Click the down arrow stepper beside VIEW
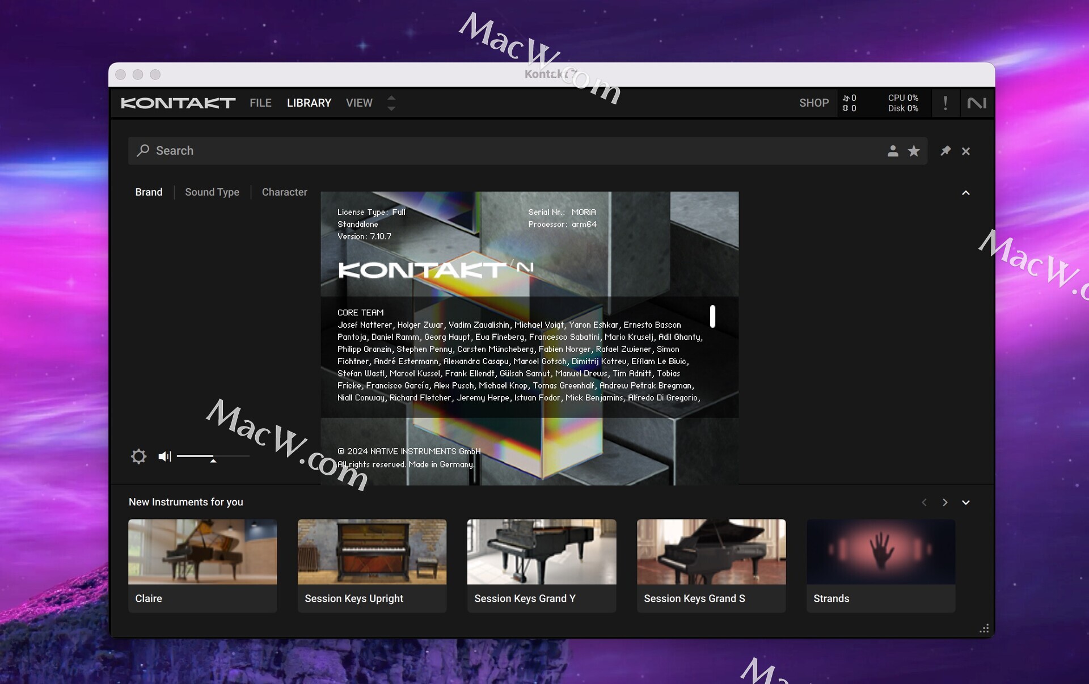Viewport: 1089px width, 684px height. click(391, 108)
